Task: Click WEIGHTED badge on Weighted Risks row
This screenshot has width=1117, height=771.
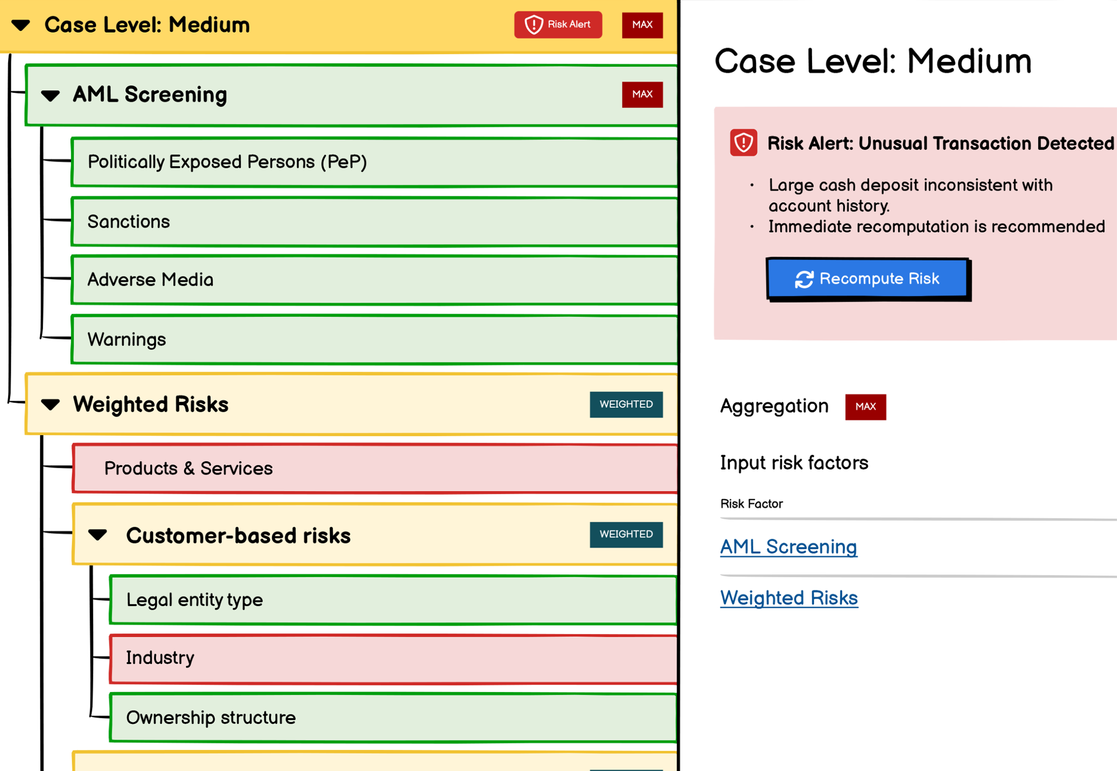Action: tap(625, 404)
